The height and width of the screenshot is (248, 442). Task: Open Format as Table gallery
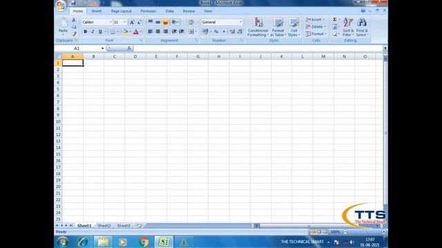point(278,27)
